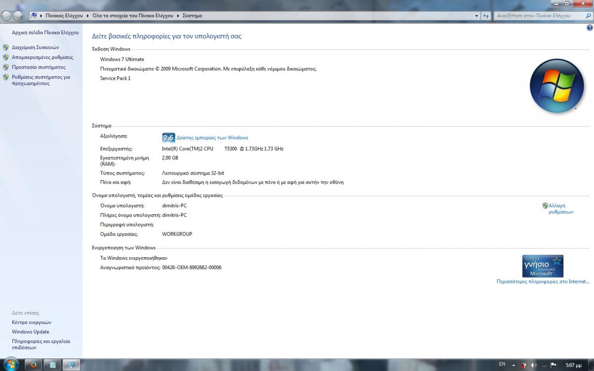Open Απομακρυσμένες ρυθμίσεις link
Viewport: 594px width, 371px height.
click(43, 57)
